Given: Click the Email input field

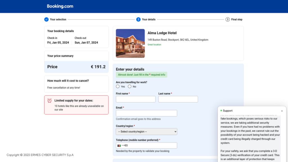Looking at the screenshot, I should [x=147, y=113].
